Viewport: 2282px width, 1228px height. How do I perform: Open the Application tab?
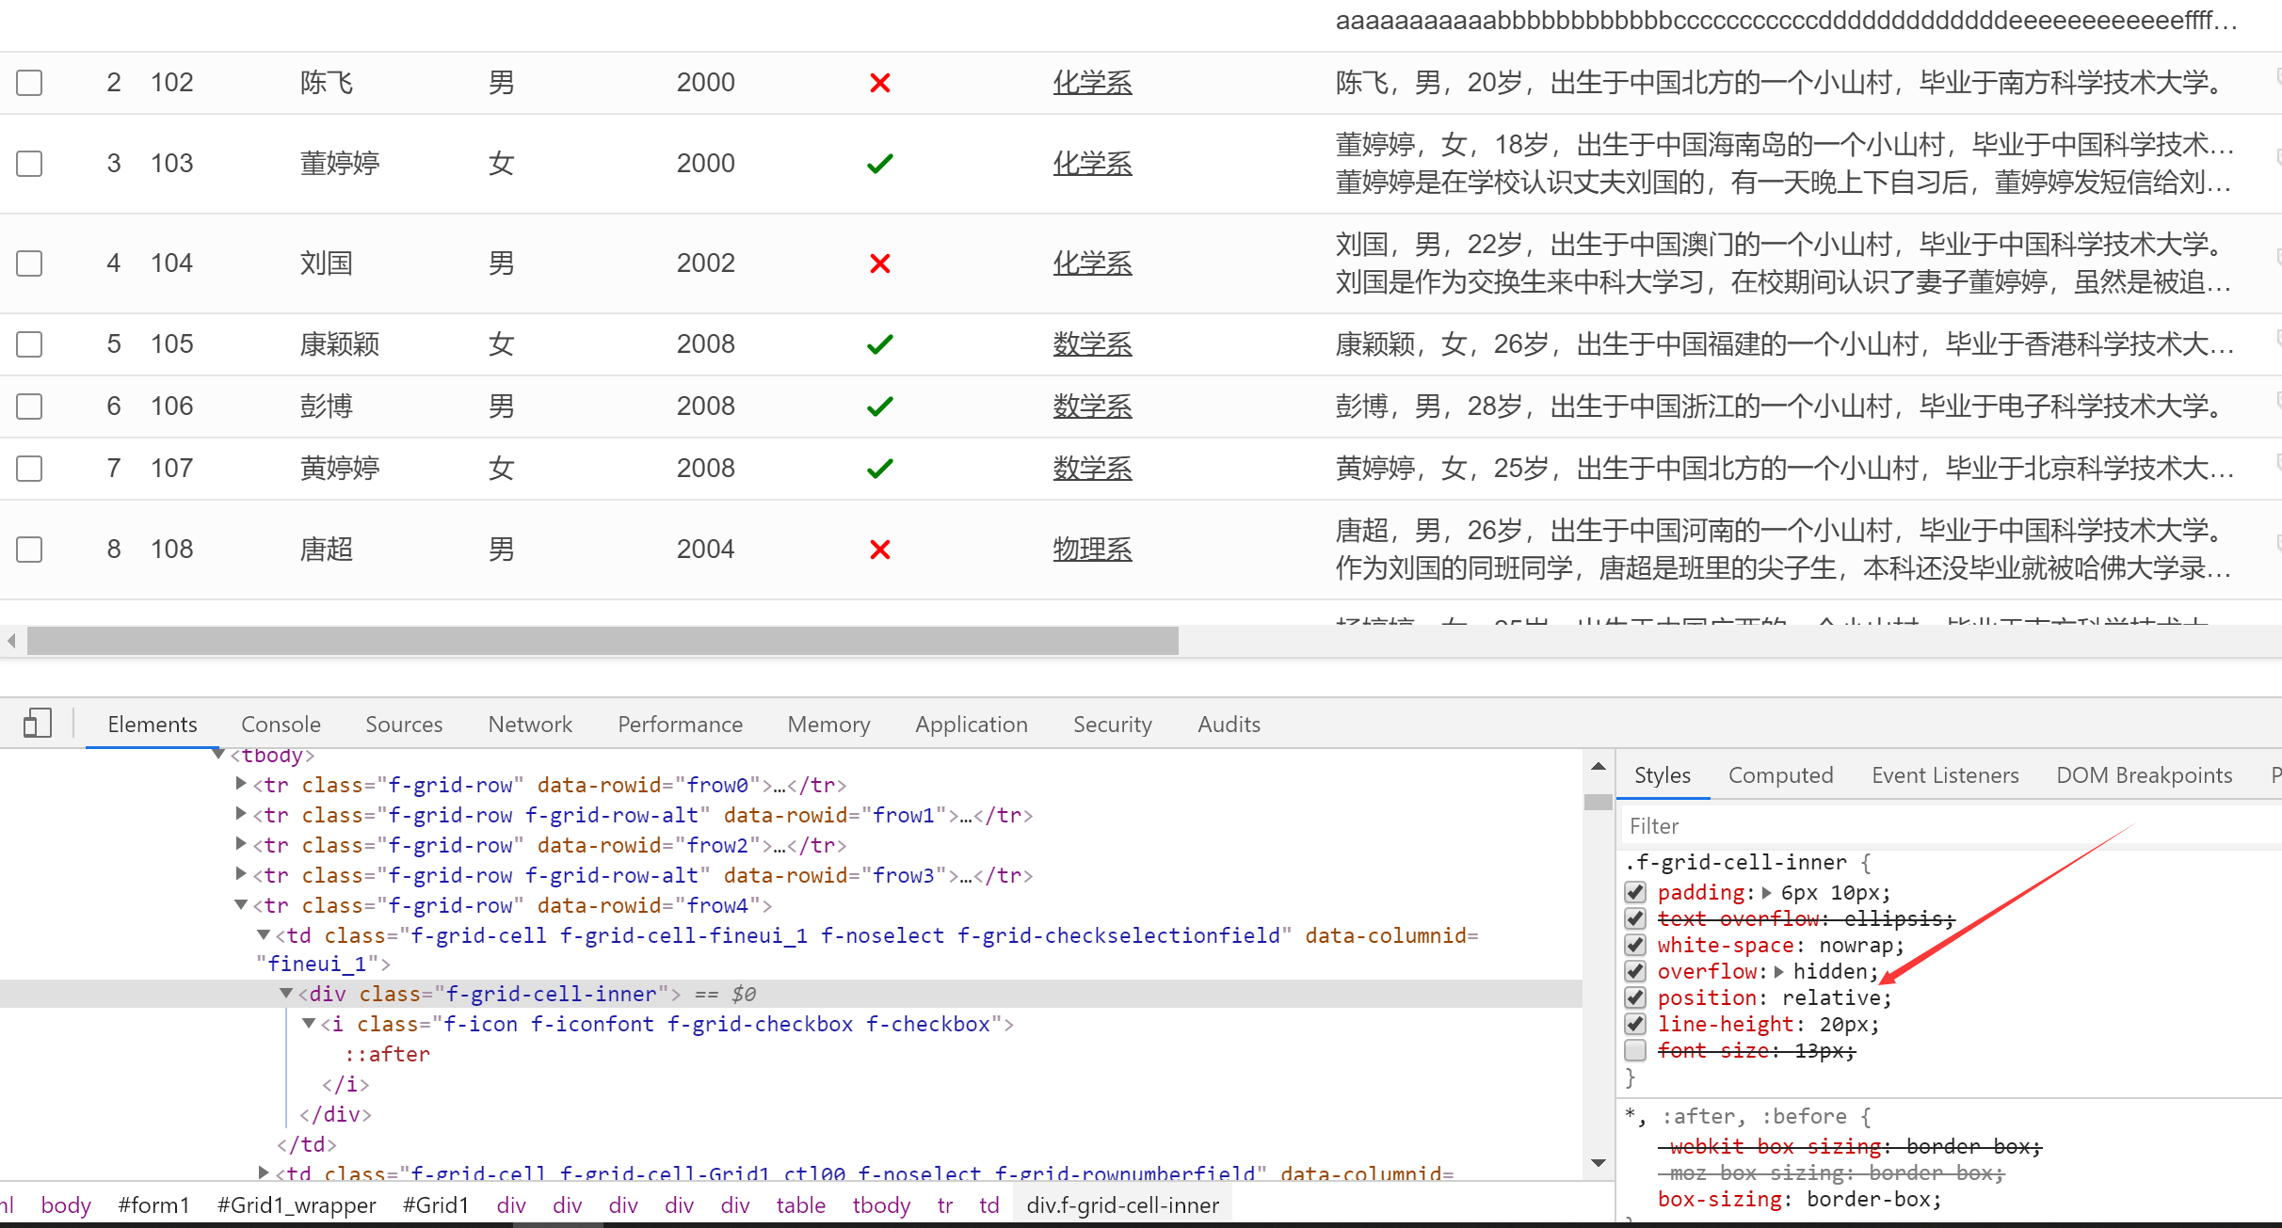(x=972, y=724)
